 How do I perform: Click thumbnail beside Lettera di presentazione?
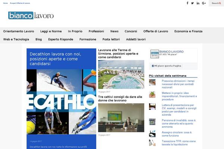(152, 107)
